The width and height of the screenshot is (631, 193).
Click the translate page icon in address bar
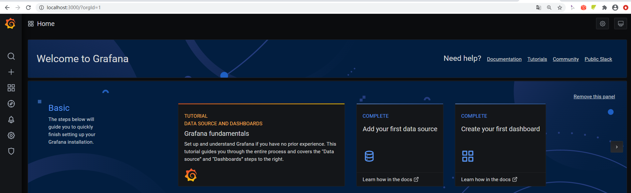pyautogui.click(x=539, y=8)
